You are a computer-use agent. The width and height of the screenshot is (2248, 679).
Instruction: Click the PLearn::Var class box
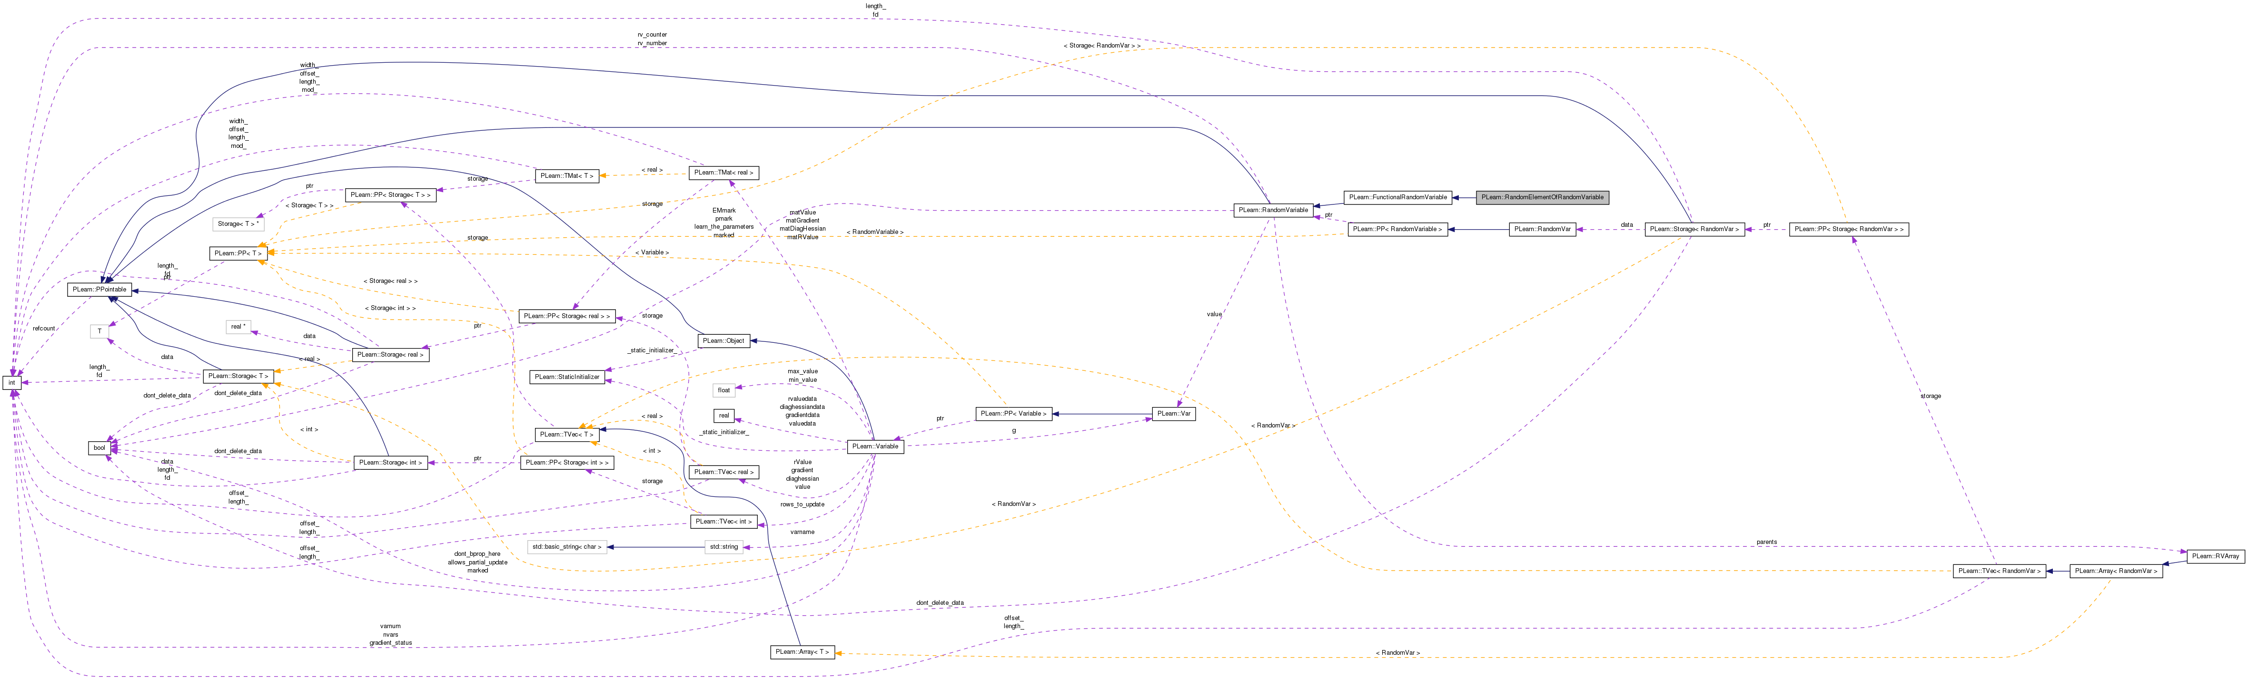(x=1173, y=414)
